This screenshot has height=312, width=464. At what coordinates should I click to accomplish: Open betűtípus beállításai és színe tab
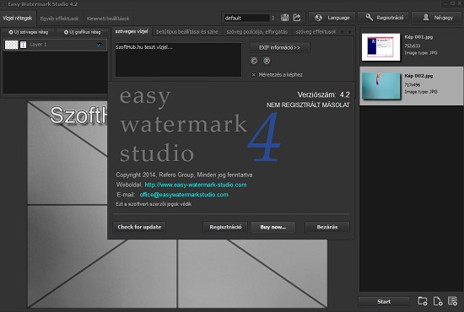click(x=187, y=32)
